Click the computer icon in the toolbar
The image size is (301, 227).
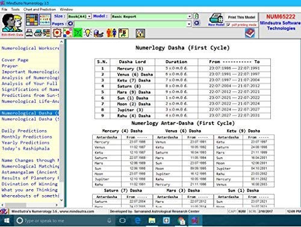[98, 33]
